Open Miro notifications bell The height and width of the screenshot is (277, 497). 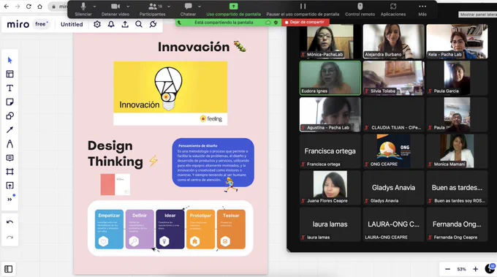[x=111, y=24]
